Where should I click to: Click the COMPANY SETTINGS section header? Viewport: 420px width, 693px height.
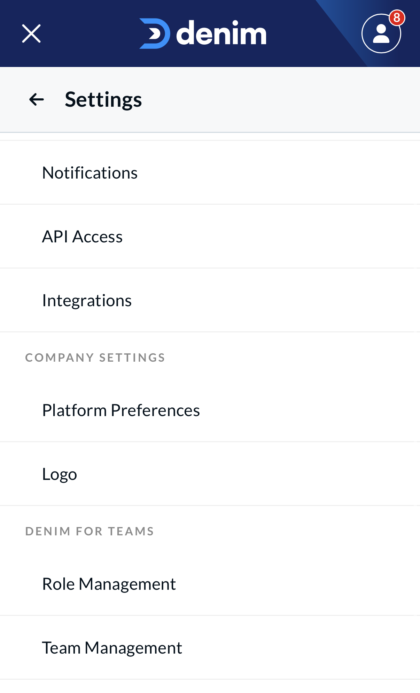coord(95,357)
